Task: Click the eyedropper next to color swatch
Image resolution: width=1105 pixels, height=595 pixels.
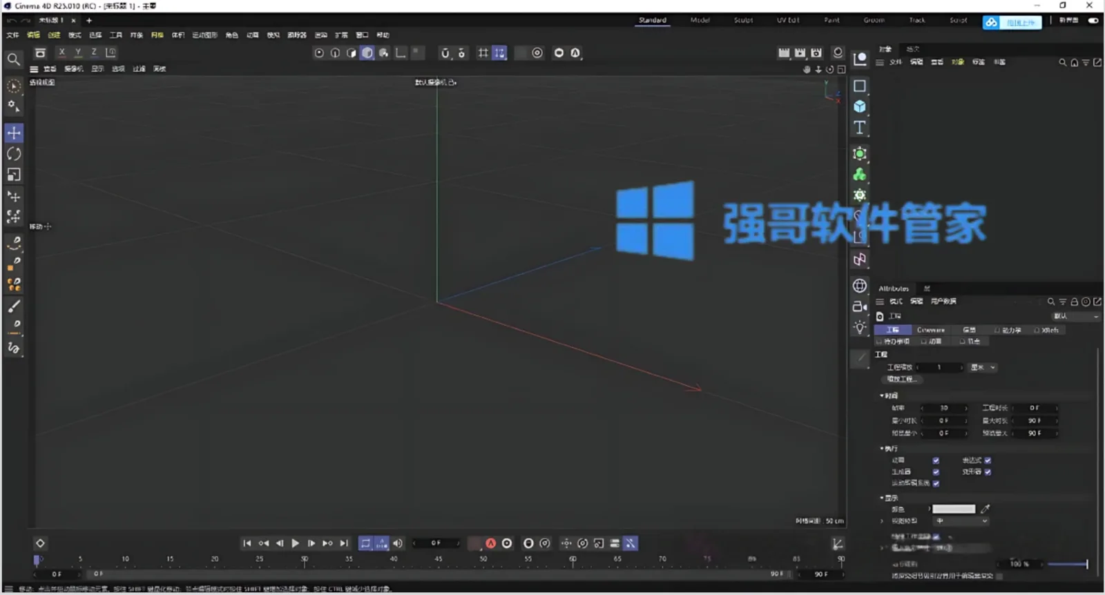Action: tap(986, 509)
